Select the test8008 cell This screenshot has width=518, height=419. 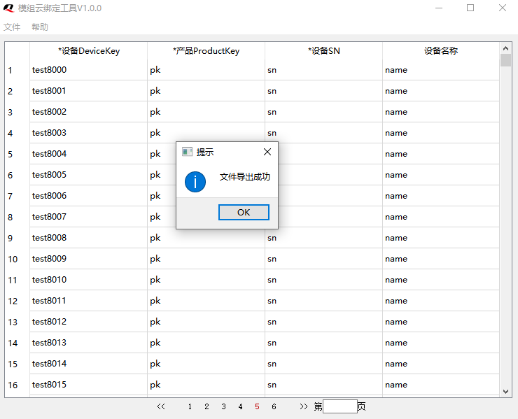pos(88,238)
